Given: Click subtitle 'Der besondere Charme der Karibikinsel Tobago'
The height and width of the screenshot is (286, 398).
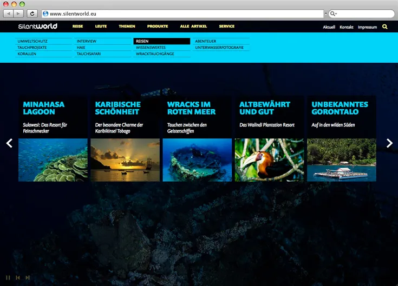Looking at the screenshot, I should coord(119,128).
